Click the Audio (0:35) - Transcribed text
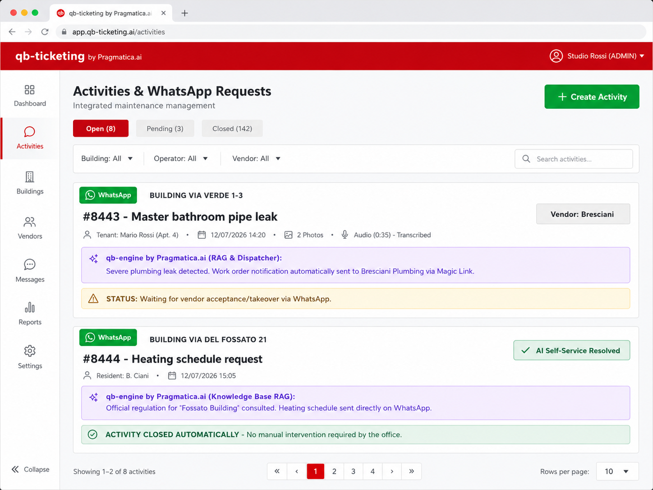Image resolution: width=653 pixels, height=490 pixels. [x=392, y=235]
